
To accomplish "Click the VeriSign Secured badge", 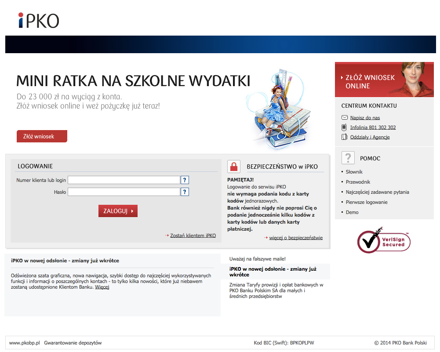I will [384, 240].
